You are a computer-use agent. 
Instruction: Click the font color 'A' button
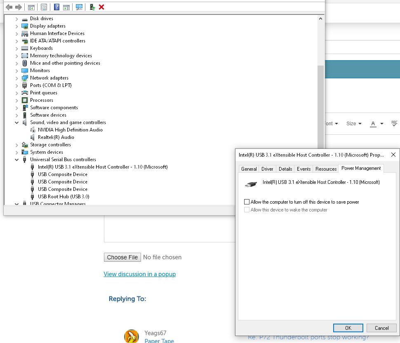[373, 124]
